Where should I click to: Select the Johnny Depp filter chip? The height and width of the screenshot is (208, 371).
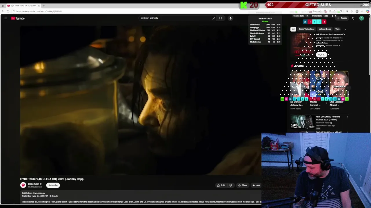(325, 29)
